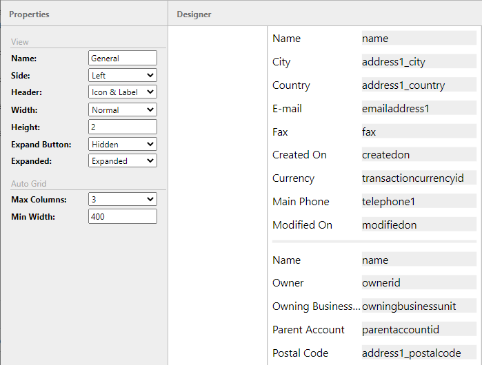Screen dimensions: 482x365
Task: Select the parentaccountid field
Action: [x=419, y=330]
